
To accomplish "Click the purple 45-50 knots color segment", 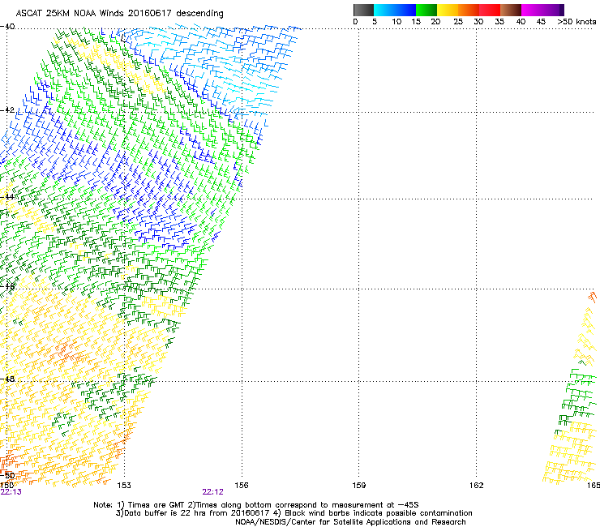I will [x=553, y=10].
